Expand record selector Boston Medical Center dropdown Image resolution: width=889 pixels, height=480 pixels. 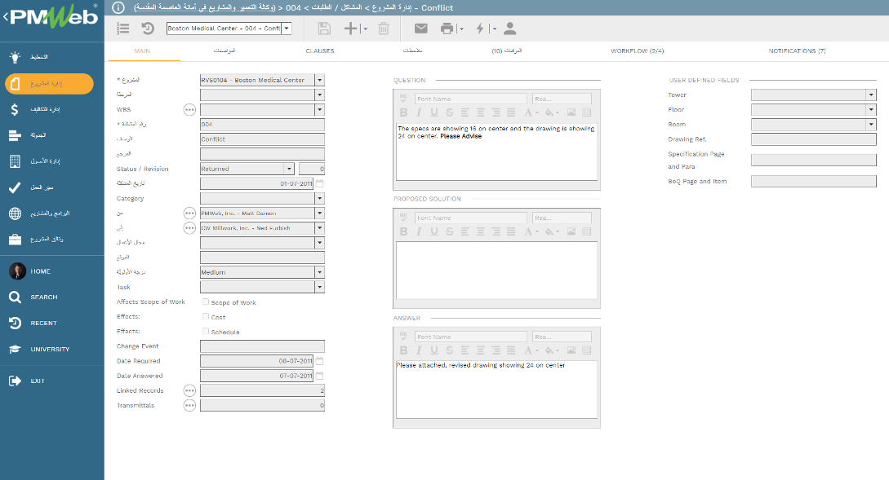(287, 29)
